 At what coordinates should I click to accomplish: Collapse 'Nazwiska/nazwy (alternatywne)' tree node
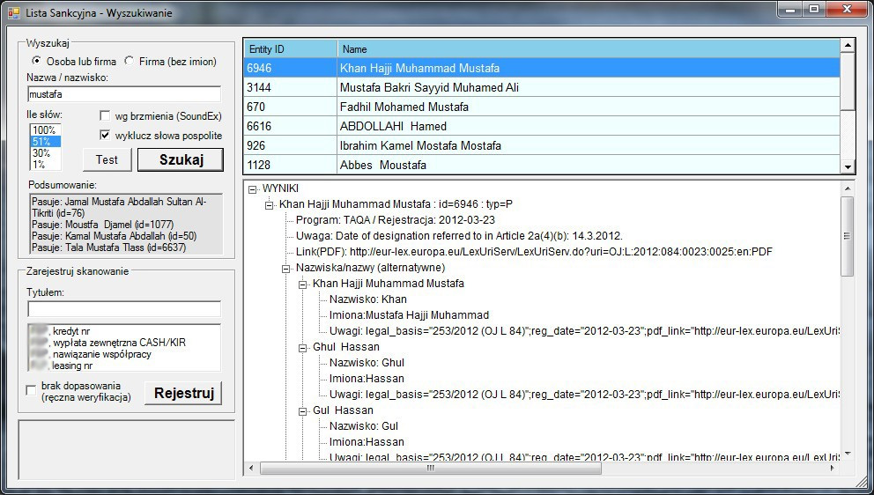287,268
